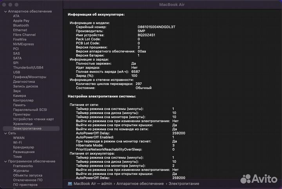The image size is (282, 189).
Task: Select Камера in the sidebar
Action: click(20, 96)
